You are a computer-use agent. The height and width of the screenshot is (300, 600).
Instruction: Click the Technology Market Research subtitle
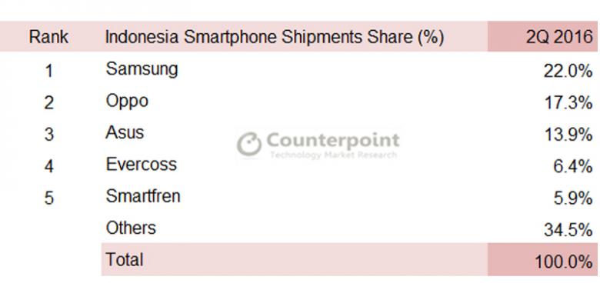click(x=333, y=155)
